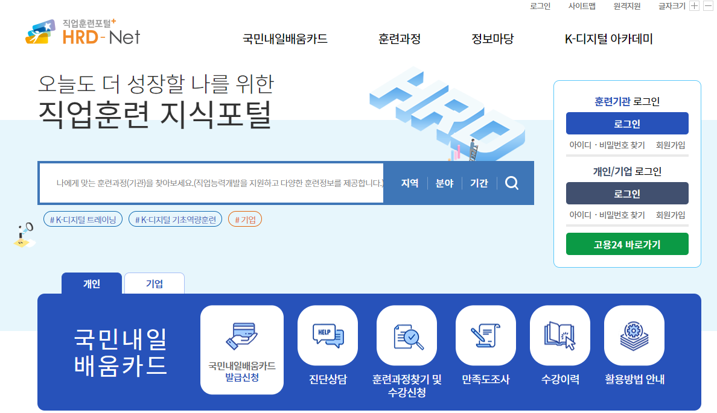Click the top 로그인 link
Screen dimensions: 717x413
coord(540,6)
